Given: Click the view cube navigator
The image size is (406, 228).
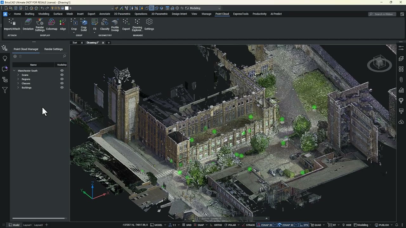Looking at the screenshot, I should click(x=379, y=63).
